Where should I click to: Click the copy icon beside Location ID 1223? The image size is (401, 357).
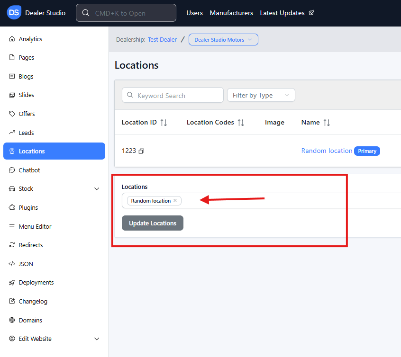tap(141, 151)
